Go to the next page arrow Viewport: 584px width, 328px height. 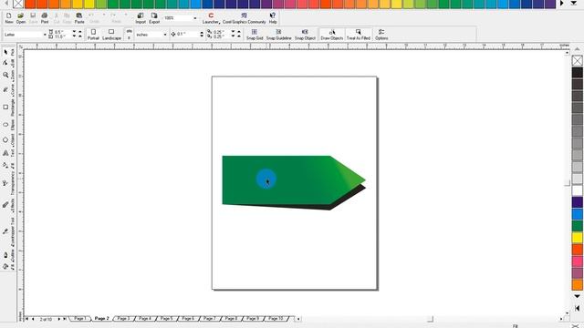tap(58, 319)
